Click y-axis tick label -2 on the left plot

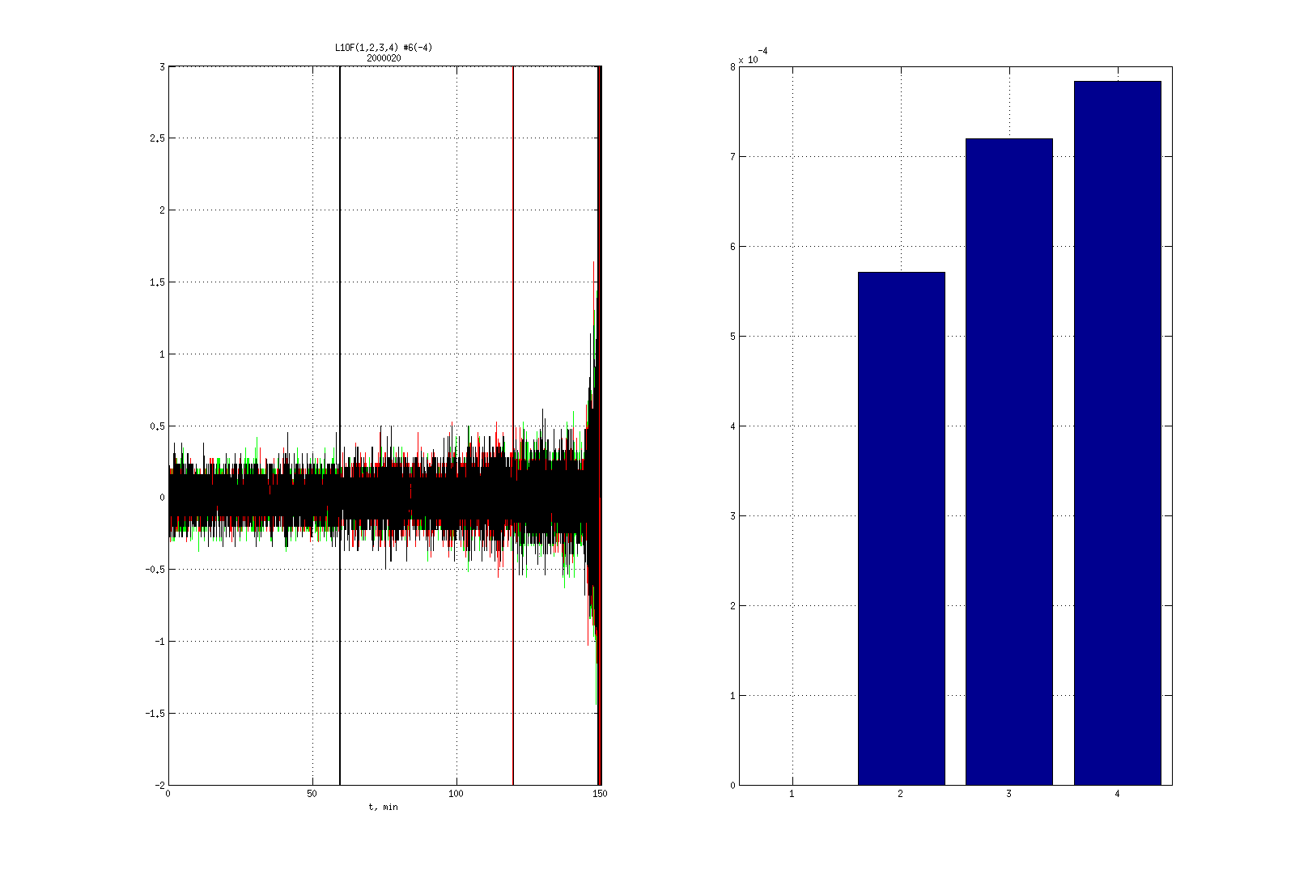click(158, 785)
